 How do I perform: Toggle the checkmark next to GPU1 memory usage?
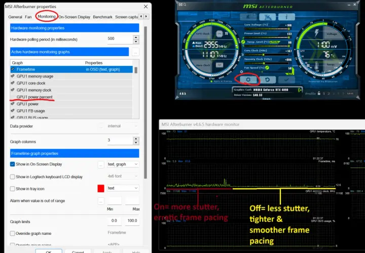coord(13,76)
